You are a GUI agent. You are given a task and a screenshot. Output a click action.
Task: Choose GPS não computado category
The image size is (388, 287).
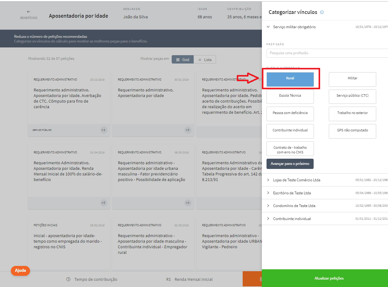352,131
